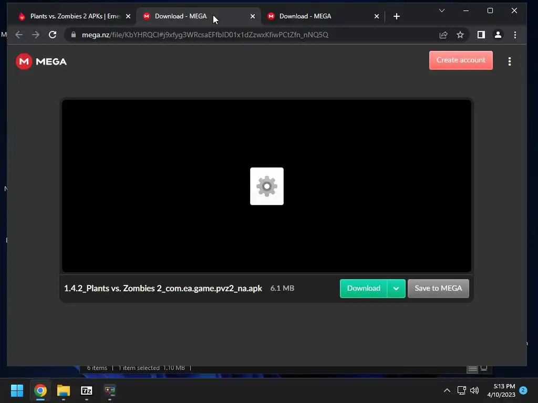Open File Explorer from taskbar

click(x=64, y=390)
